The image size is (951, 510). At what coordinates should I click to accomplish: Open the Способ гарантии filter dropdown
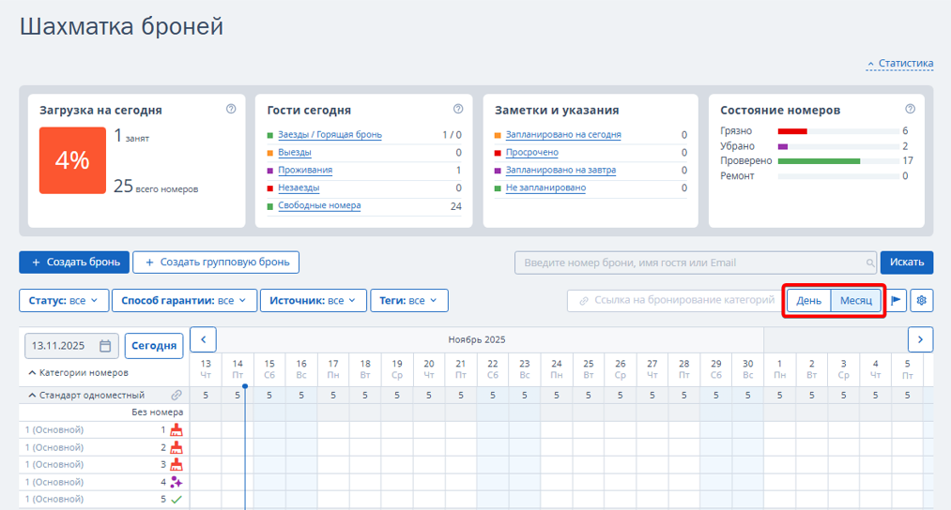point(183,300)
